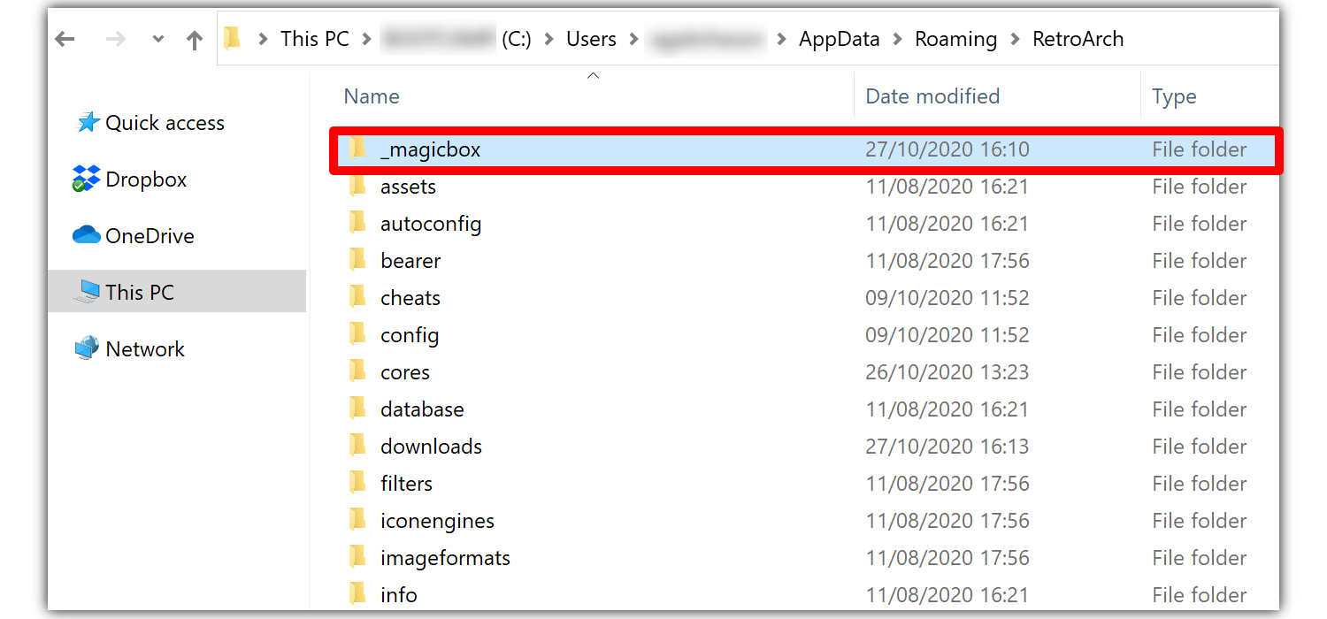Sort by the Name column header
1327x619 pixels.
[372, 96]
